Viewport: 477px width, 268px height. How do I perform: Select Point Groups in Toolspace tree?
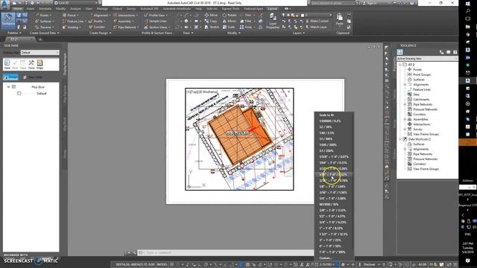click(x=422, y=74)
